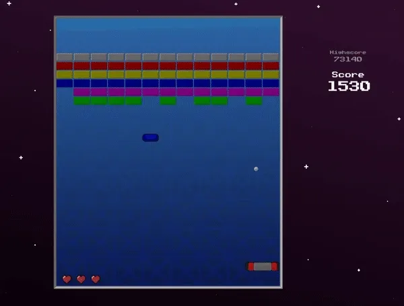Click the score value 1530
The height and width of the screenshot is (306, 404).
tap(349, 86)
